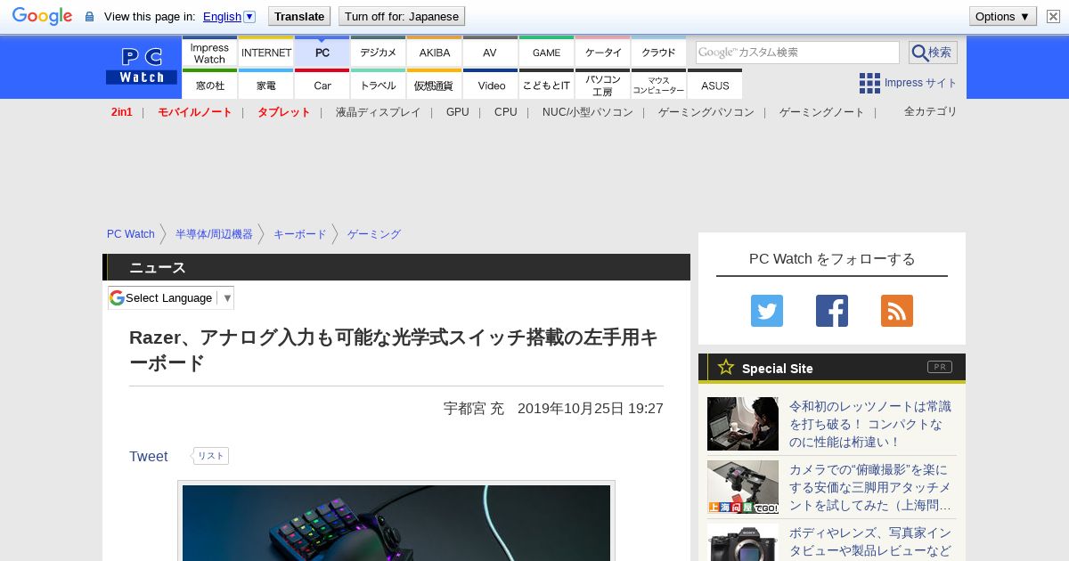The image size is (1069, 561).
Task: Open the Razer keypad article image
Action: (x=396, y=523)
